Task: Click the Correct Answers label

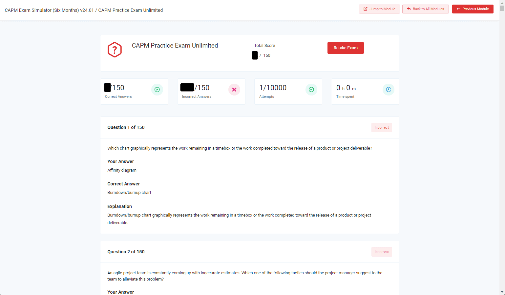Action: coord(118,97)
